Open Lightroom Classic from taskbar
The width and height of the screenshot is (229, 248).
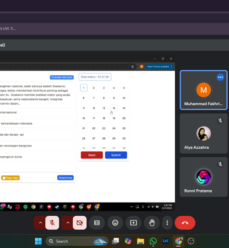166,241
